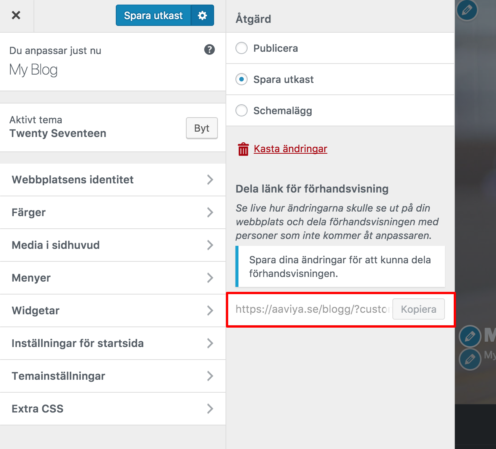Viewport: 496px width, 449px height.
Task: Click the red trash can icon
Action: [243, 149]
